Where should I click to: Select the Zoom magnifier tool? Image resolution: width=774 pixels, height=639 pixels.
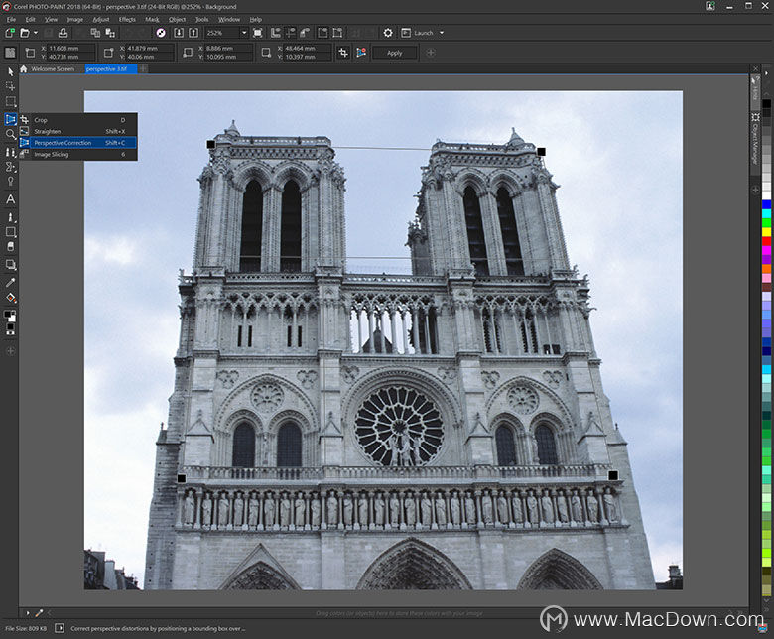pos(10,134)
